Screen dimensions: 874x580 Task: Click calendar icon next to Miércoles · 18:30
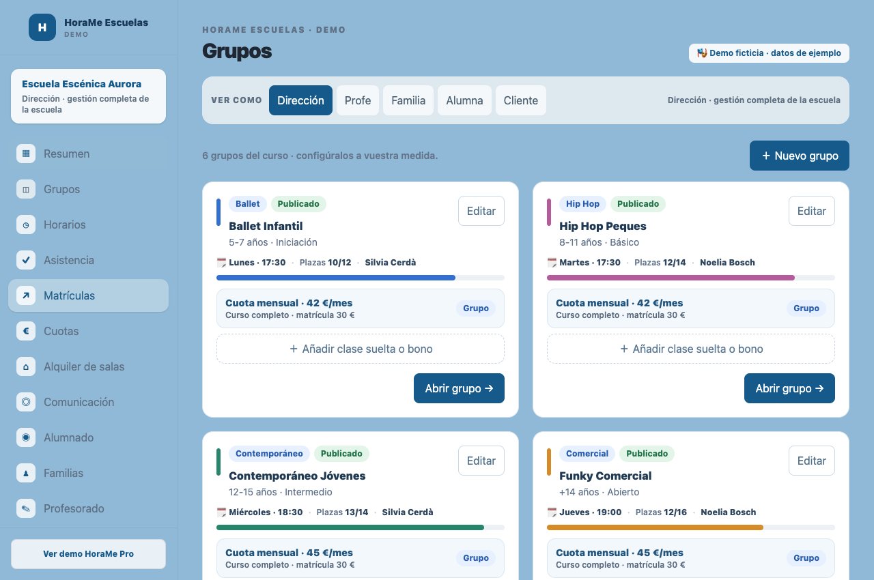pyautogui.click(x=221, y=512)
